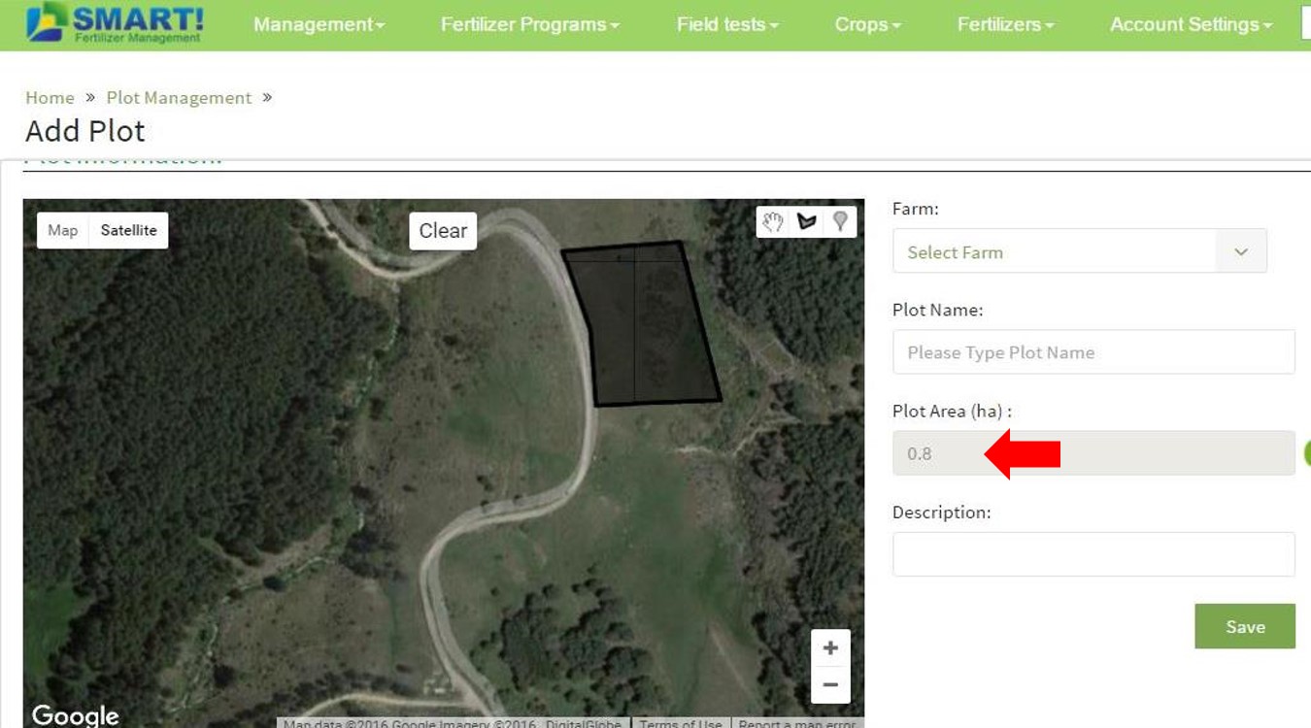Select the hand pan tool on map
The image size is (1311, 728).
point(772,221)
